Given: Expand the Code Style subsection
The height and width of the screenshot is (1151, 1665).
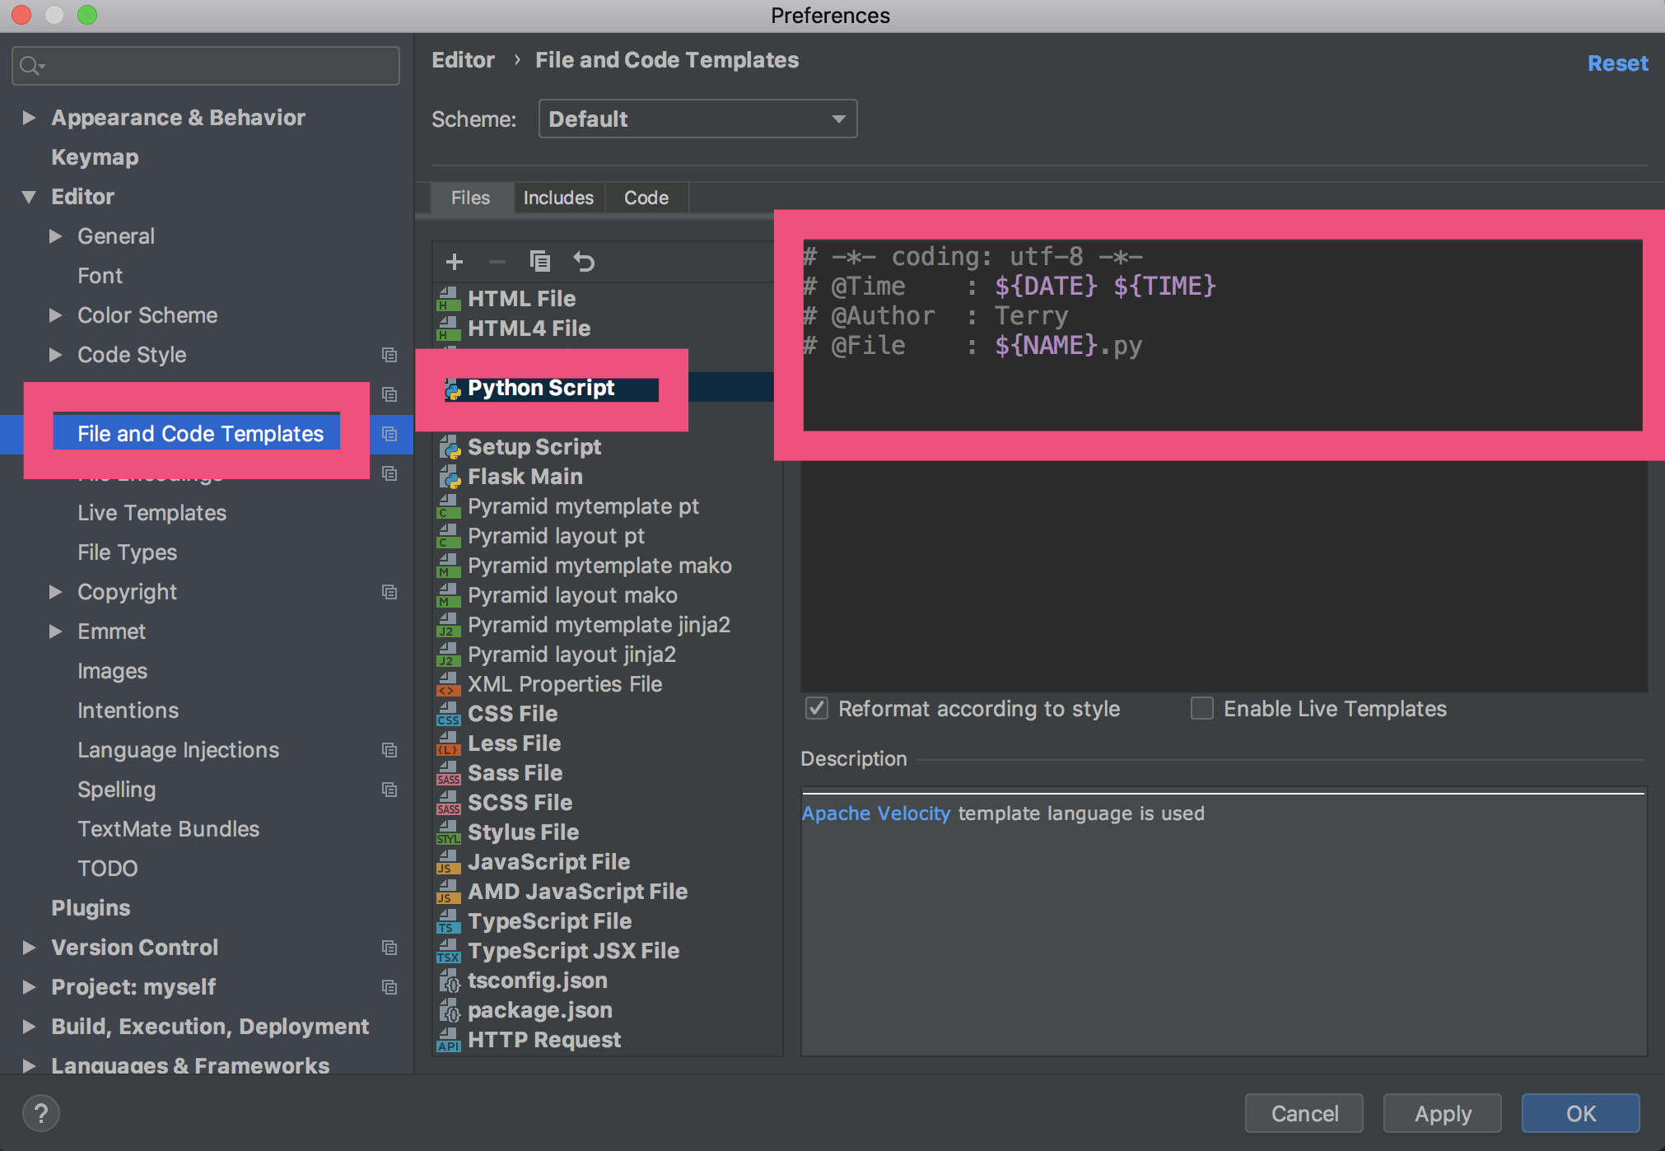Looking at the screenshot, I should point(55,355).
